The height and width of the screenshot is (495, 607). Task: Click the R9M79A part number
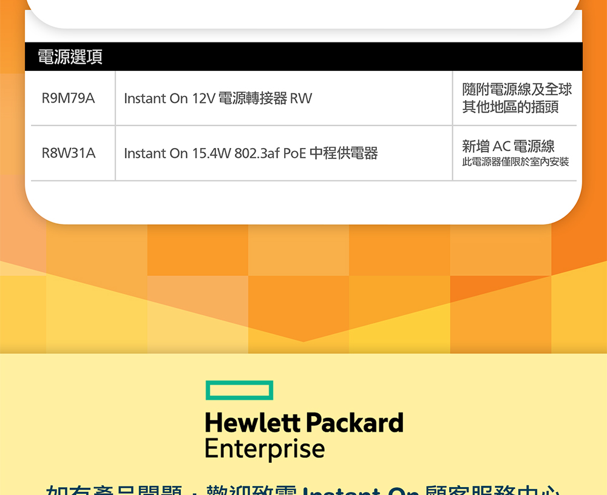(x=68, y=98)
